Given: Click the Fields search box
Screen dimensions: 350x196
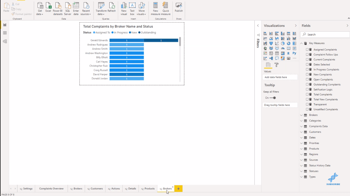Looking at the screenshot, I should [325, 34].
